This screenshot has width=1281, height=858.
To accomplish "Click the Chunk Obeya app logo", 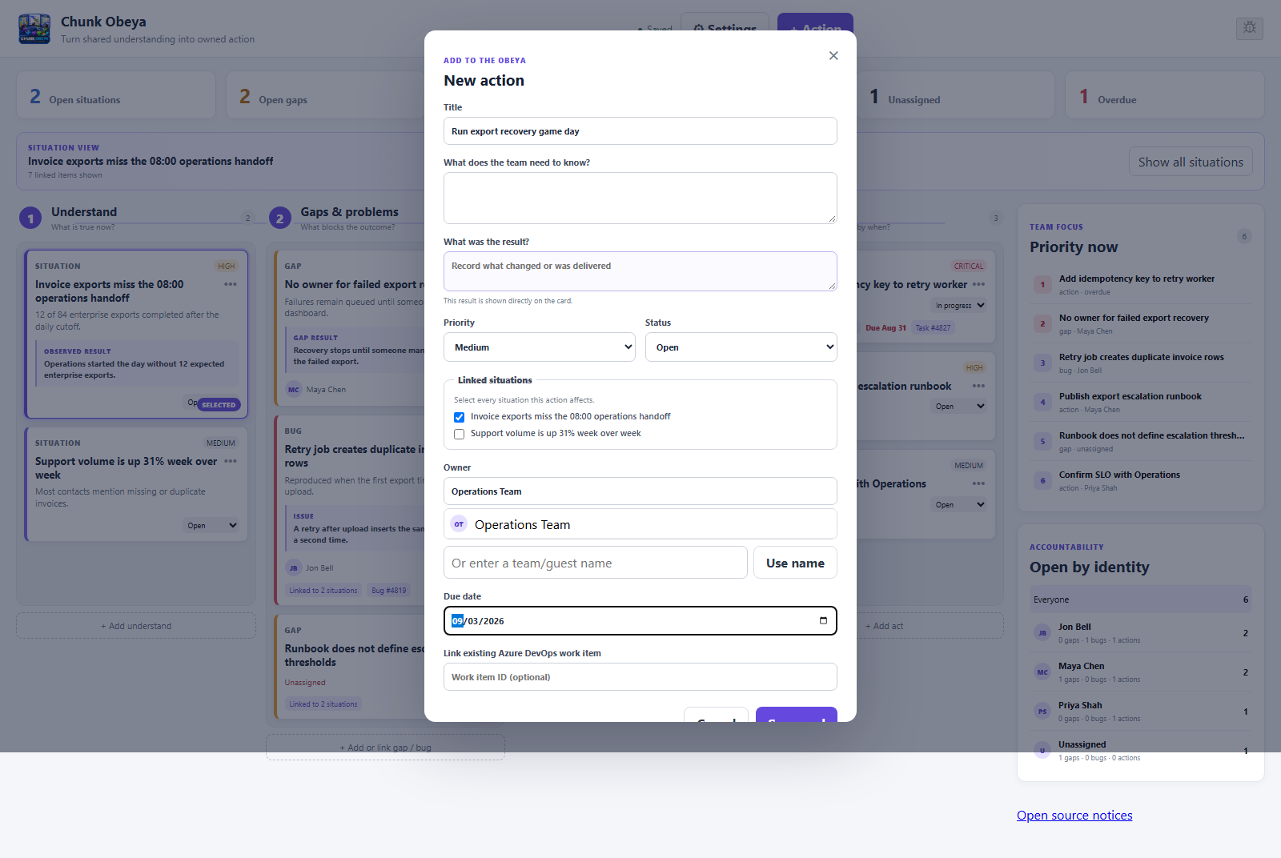I will tap(34, 29).
